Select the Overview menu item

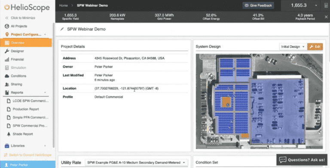[26, 43]
